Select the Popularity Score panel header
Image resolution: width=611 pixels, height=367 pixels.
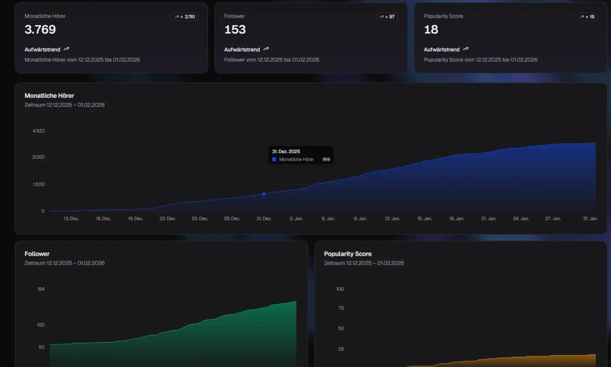click(347, 253)
